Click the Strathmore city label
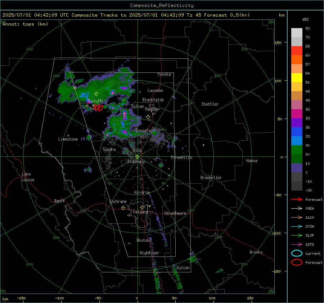The height and width of the screenshot is (303, 324). point(175,213)
